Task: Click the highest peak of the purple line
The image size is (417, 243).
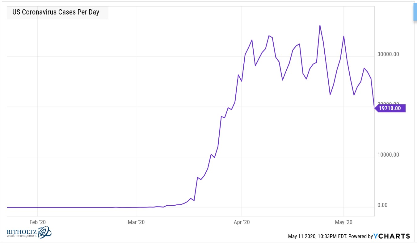Action: tap(320, 25)
